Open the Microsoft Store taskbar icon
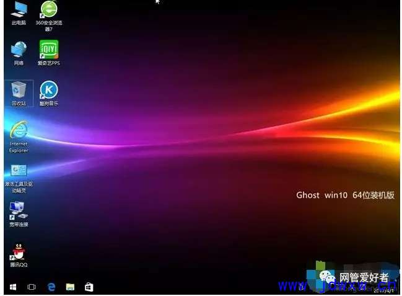The width and height of the screenshot is (402, 296). (x=89, y=287)
